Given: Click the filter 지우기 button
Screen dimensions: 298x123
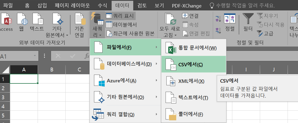Looking at the screenshot, I should pyautogui.click(x=267, y=16).
